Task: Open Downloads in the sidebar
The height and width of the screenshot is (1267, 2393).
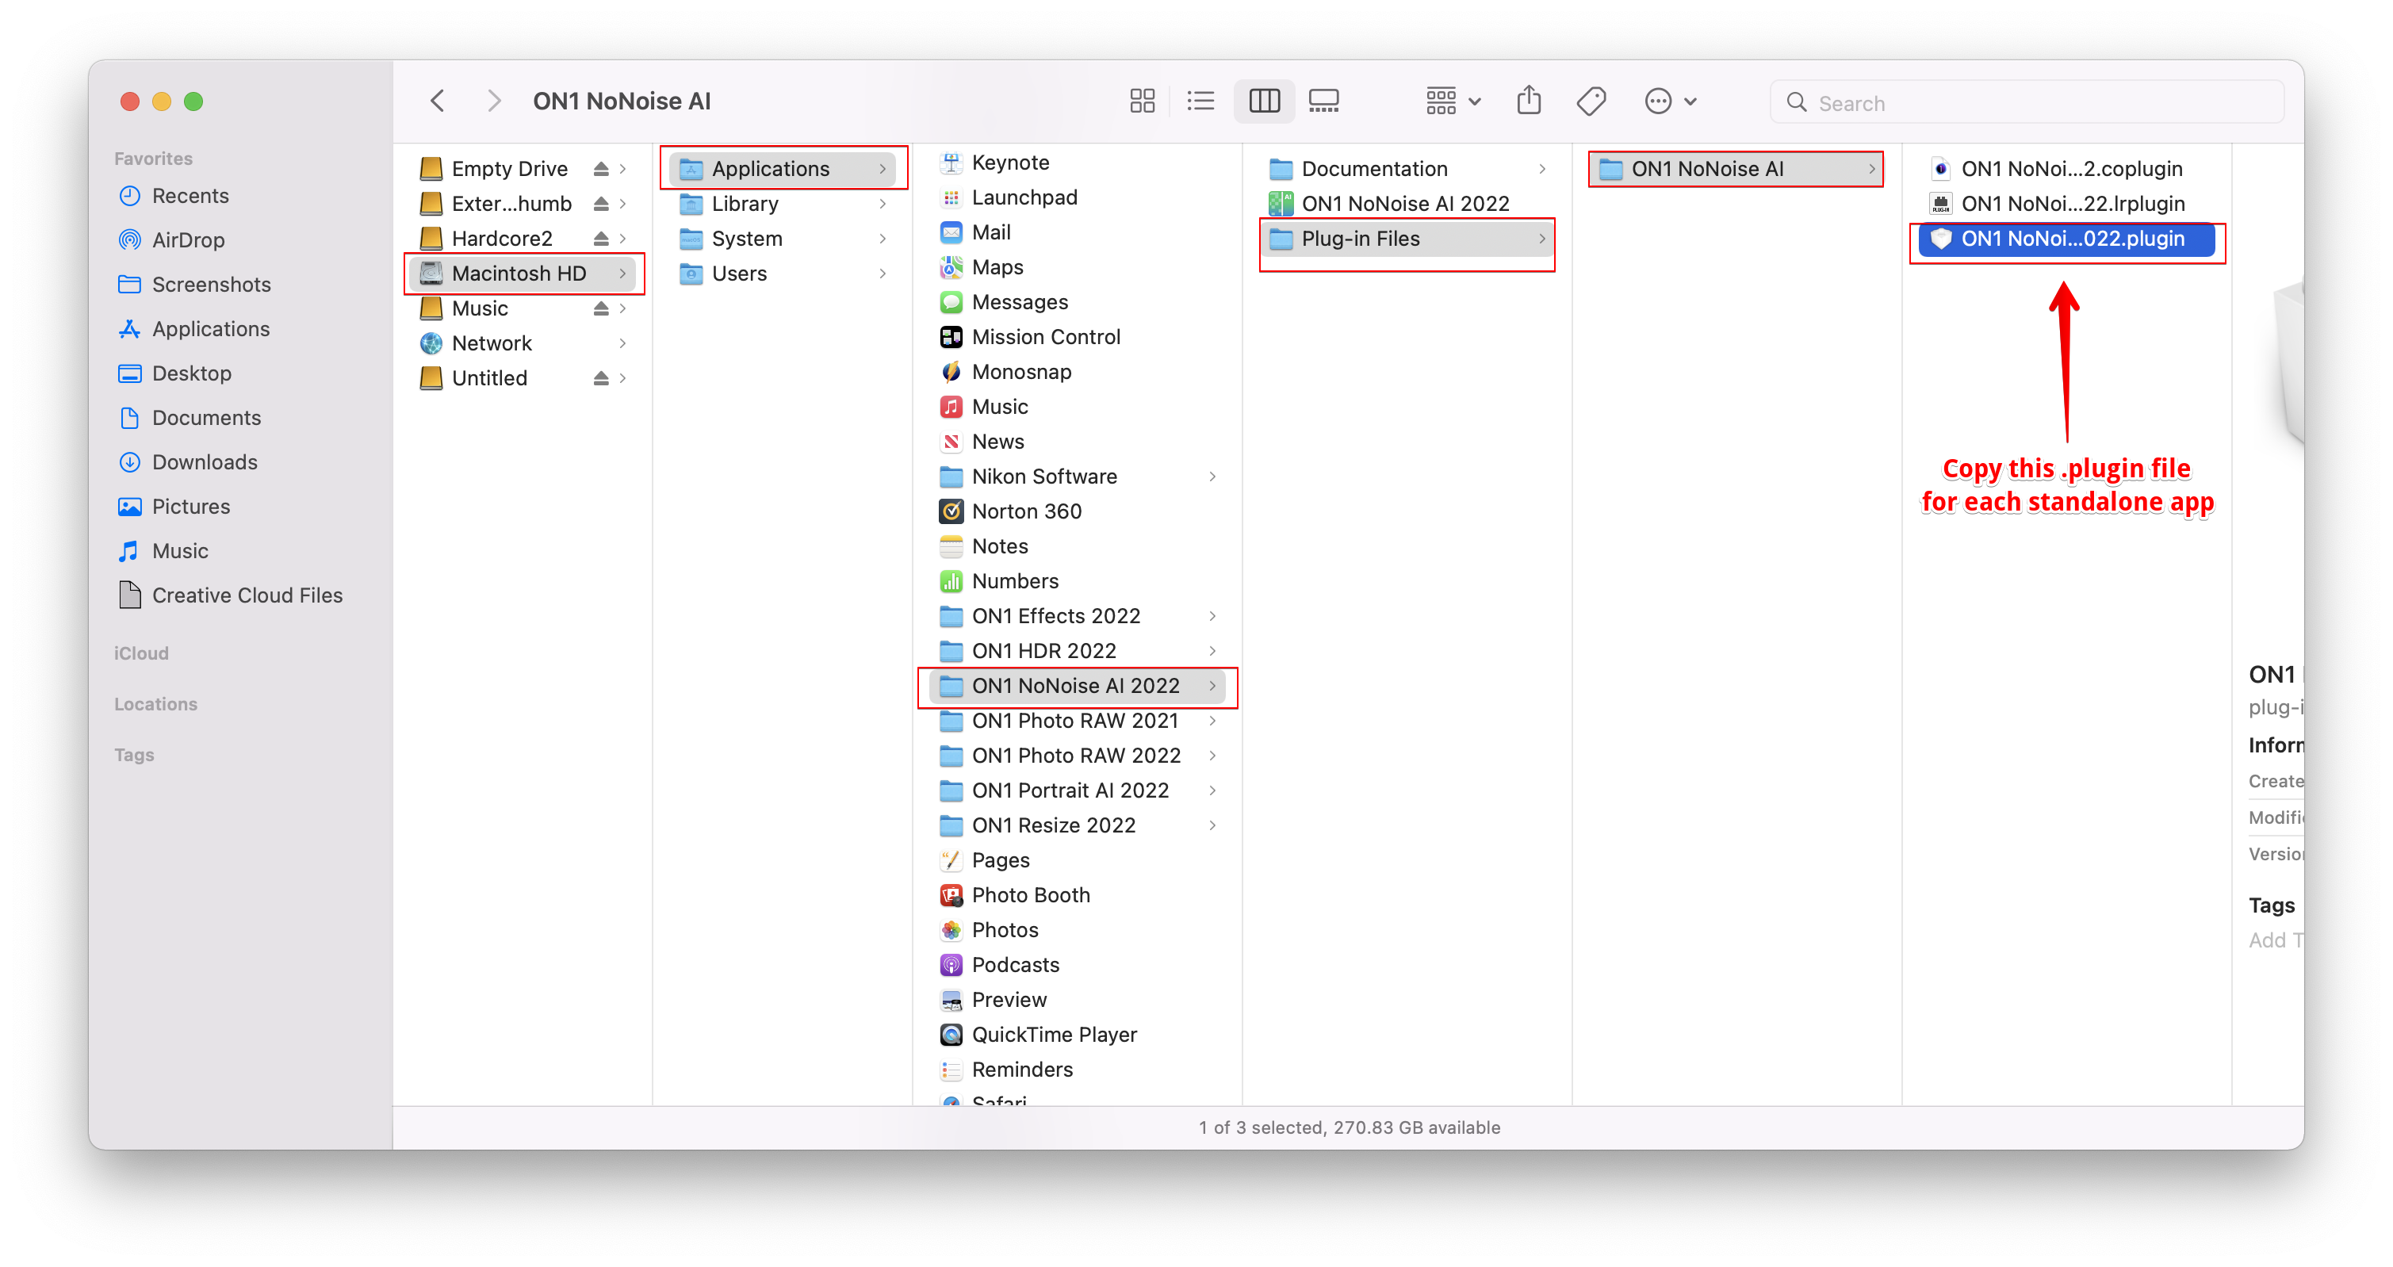Action: click(205, 462)
